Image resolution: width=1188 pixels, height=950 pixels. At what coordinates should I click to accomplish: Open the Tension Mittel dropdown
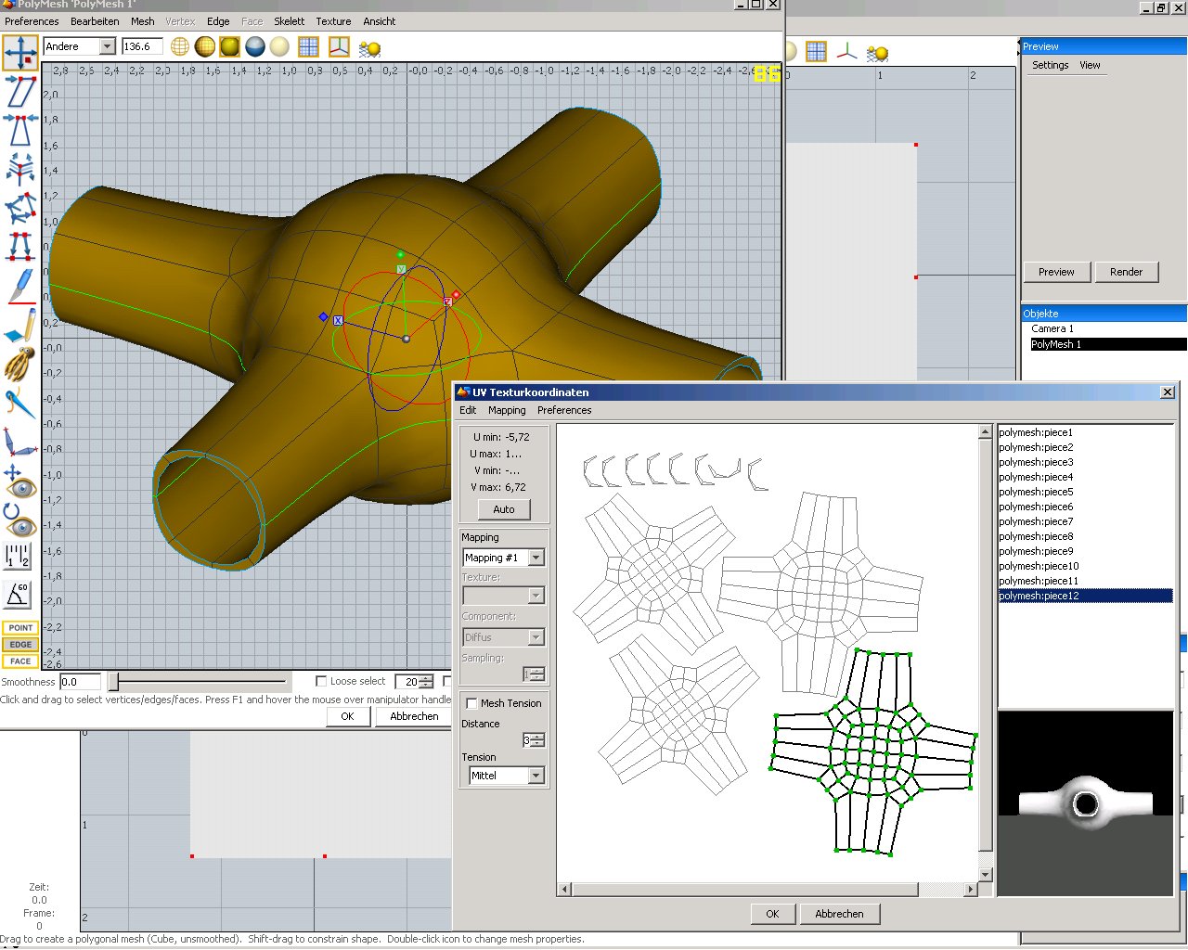(536, 776)
